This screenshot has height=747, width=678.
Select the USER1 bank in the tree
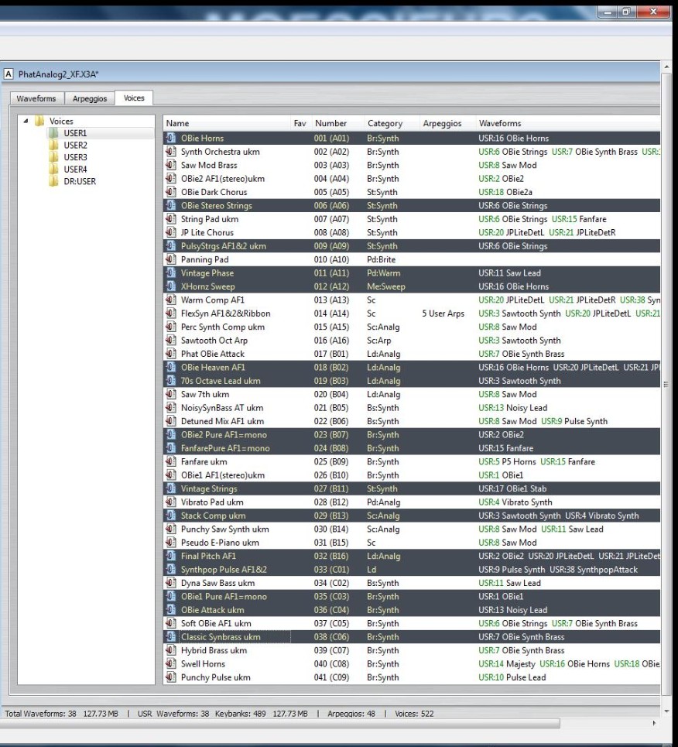tap(75, 133)
